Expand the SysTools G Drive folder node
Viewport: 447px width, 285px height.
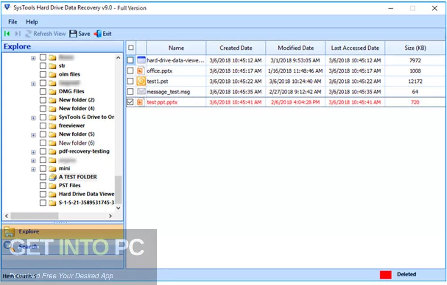(x=34, y=118)
